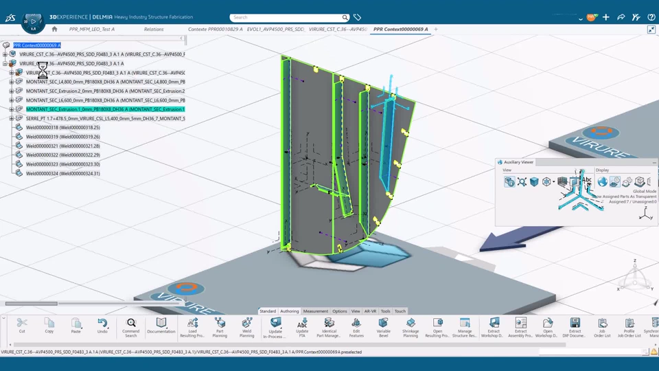Select solid cube view icon in Auxiliary Viewer
Screen dimensions: 659x371
[534, 181]
